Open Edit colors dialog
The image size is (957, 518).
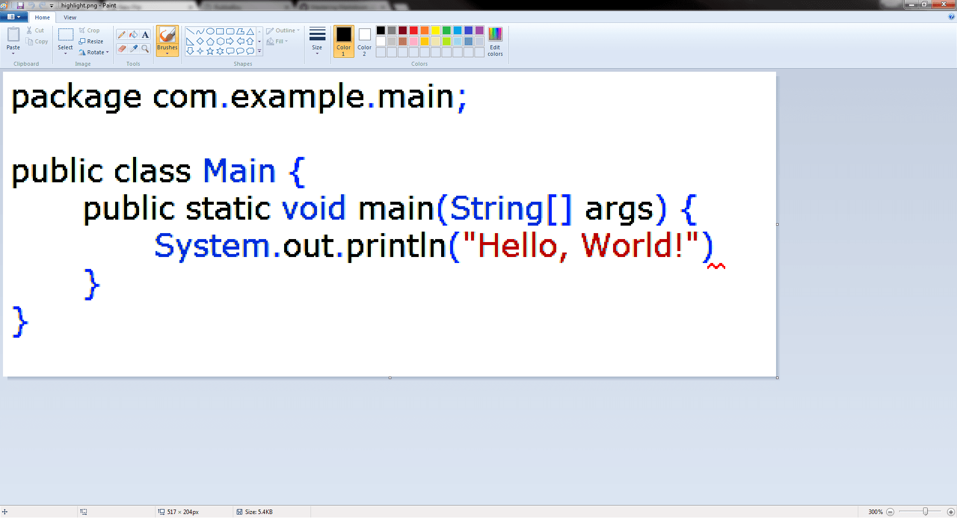[x=495, y=41]
